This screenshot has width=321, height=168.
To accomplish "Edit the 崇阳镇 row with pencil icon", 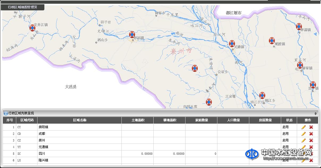I will click(303, 127).
